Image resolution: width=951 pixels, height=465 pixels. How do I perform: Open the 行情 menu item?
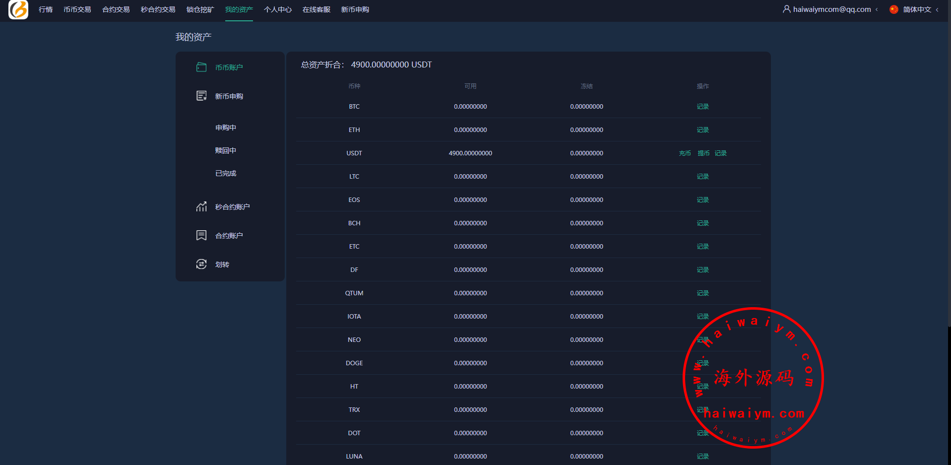46,9
